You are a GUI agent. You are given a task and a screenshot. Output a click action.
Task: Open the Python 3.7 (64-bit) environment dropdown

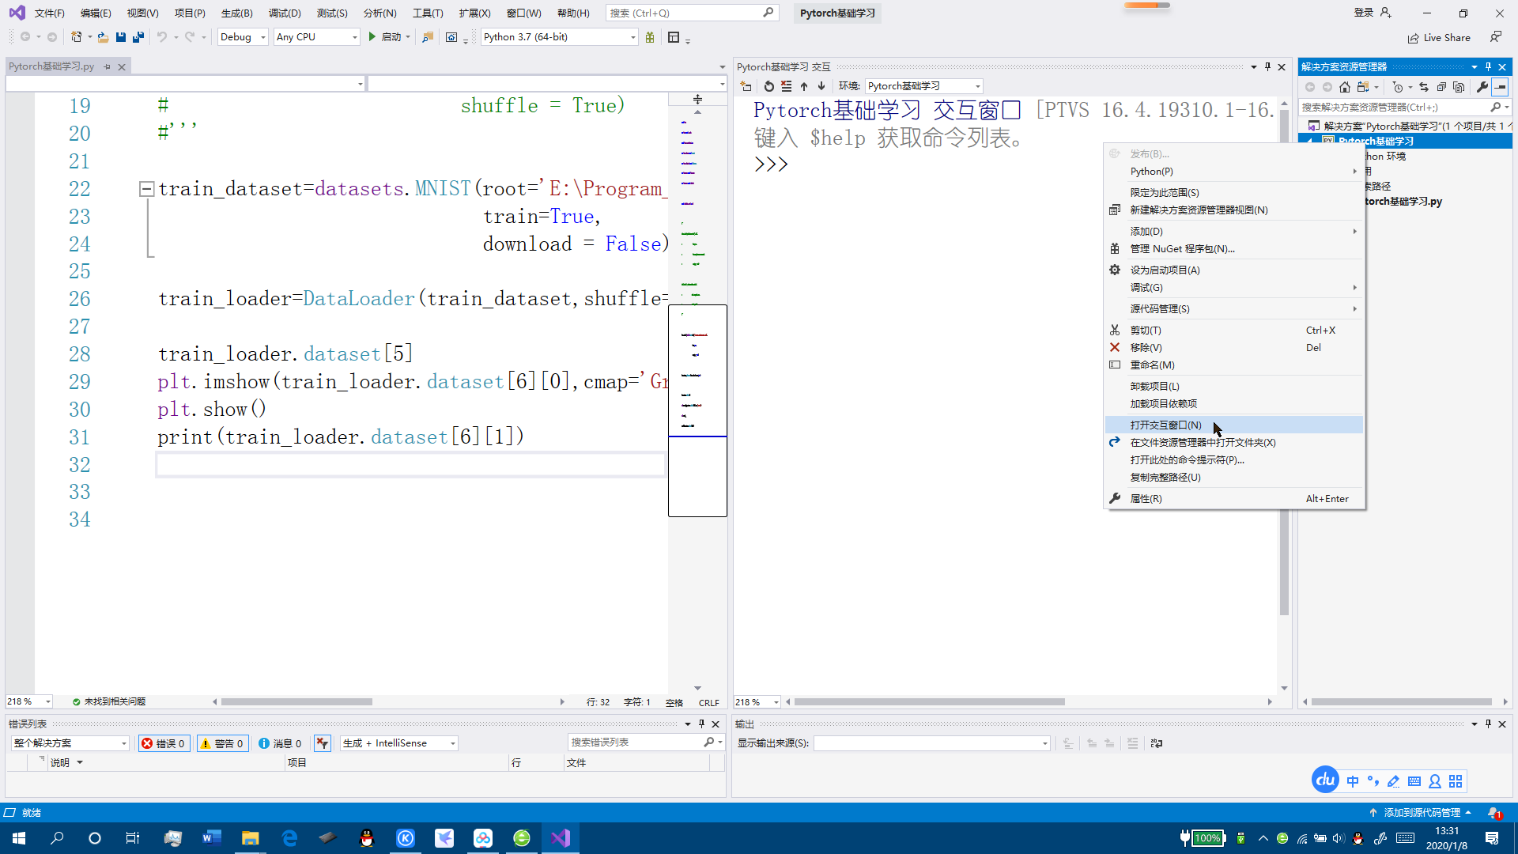pos(559,37)
